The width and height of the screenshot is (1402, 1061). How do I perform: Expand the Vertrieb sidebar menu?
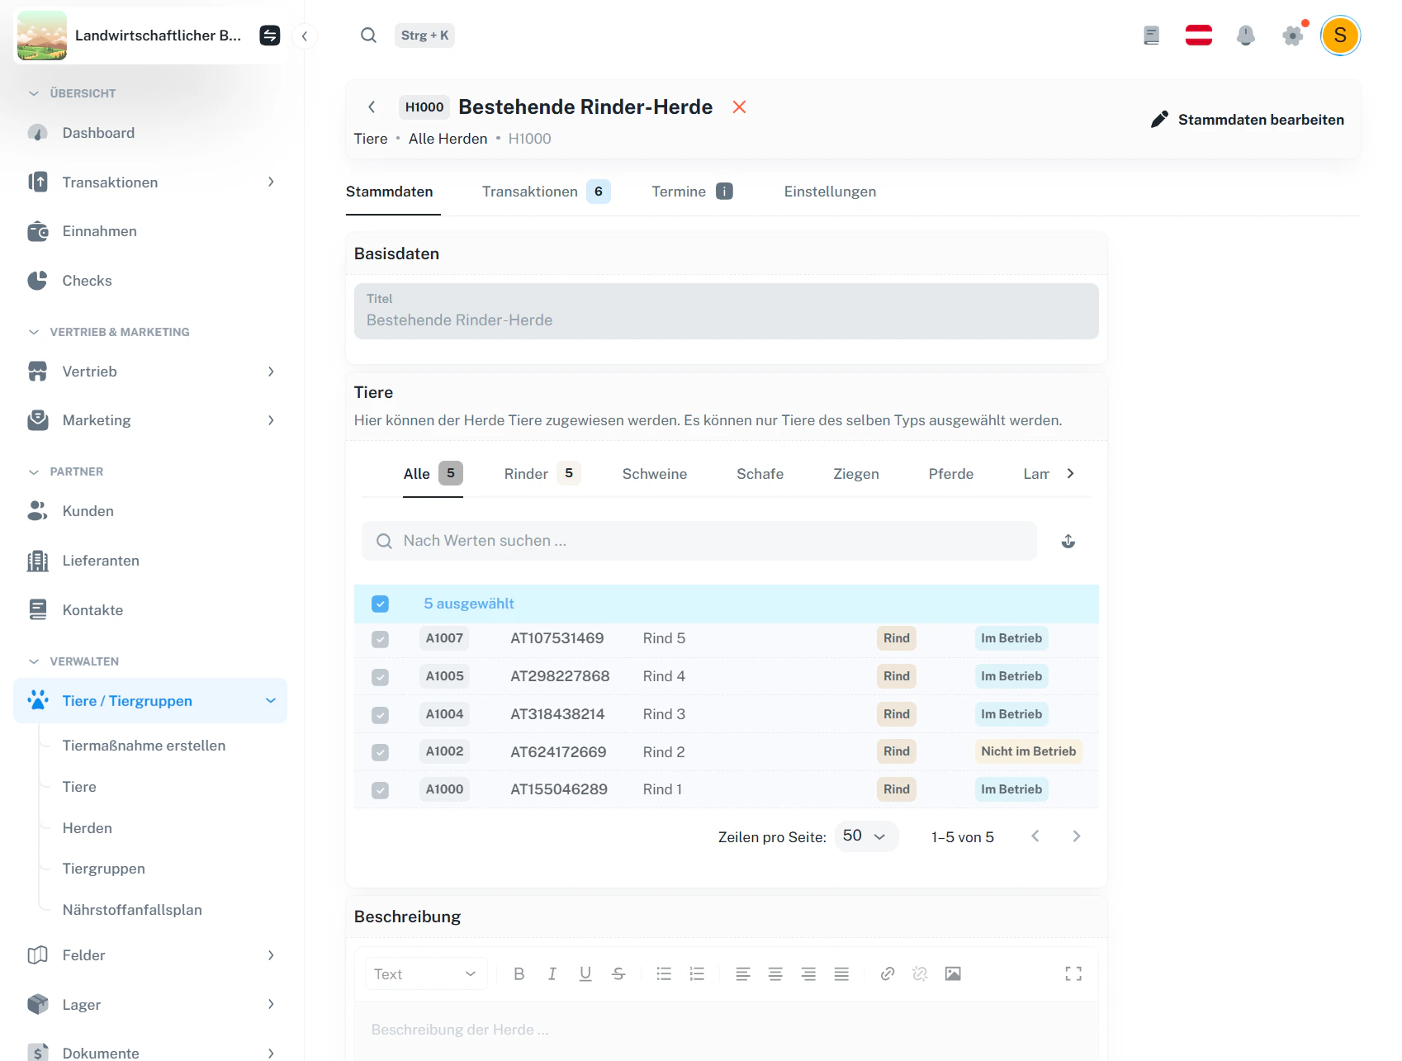pyautogui.click(x=150, y=372)
